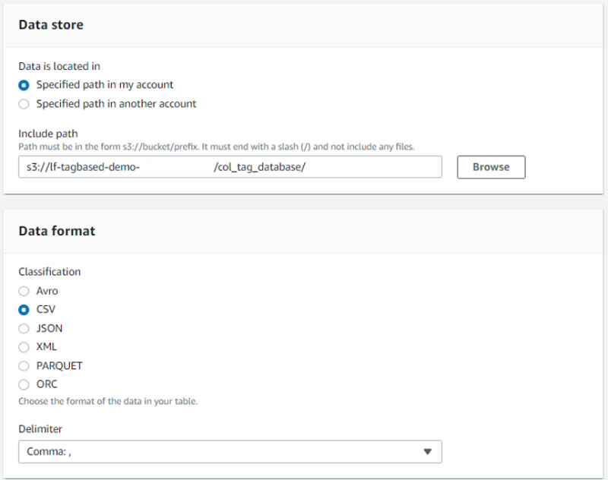The image size is (608, 480).
Task: Click the Delimiter label above the dropdown
Action: (40, 429)
